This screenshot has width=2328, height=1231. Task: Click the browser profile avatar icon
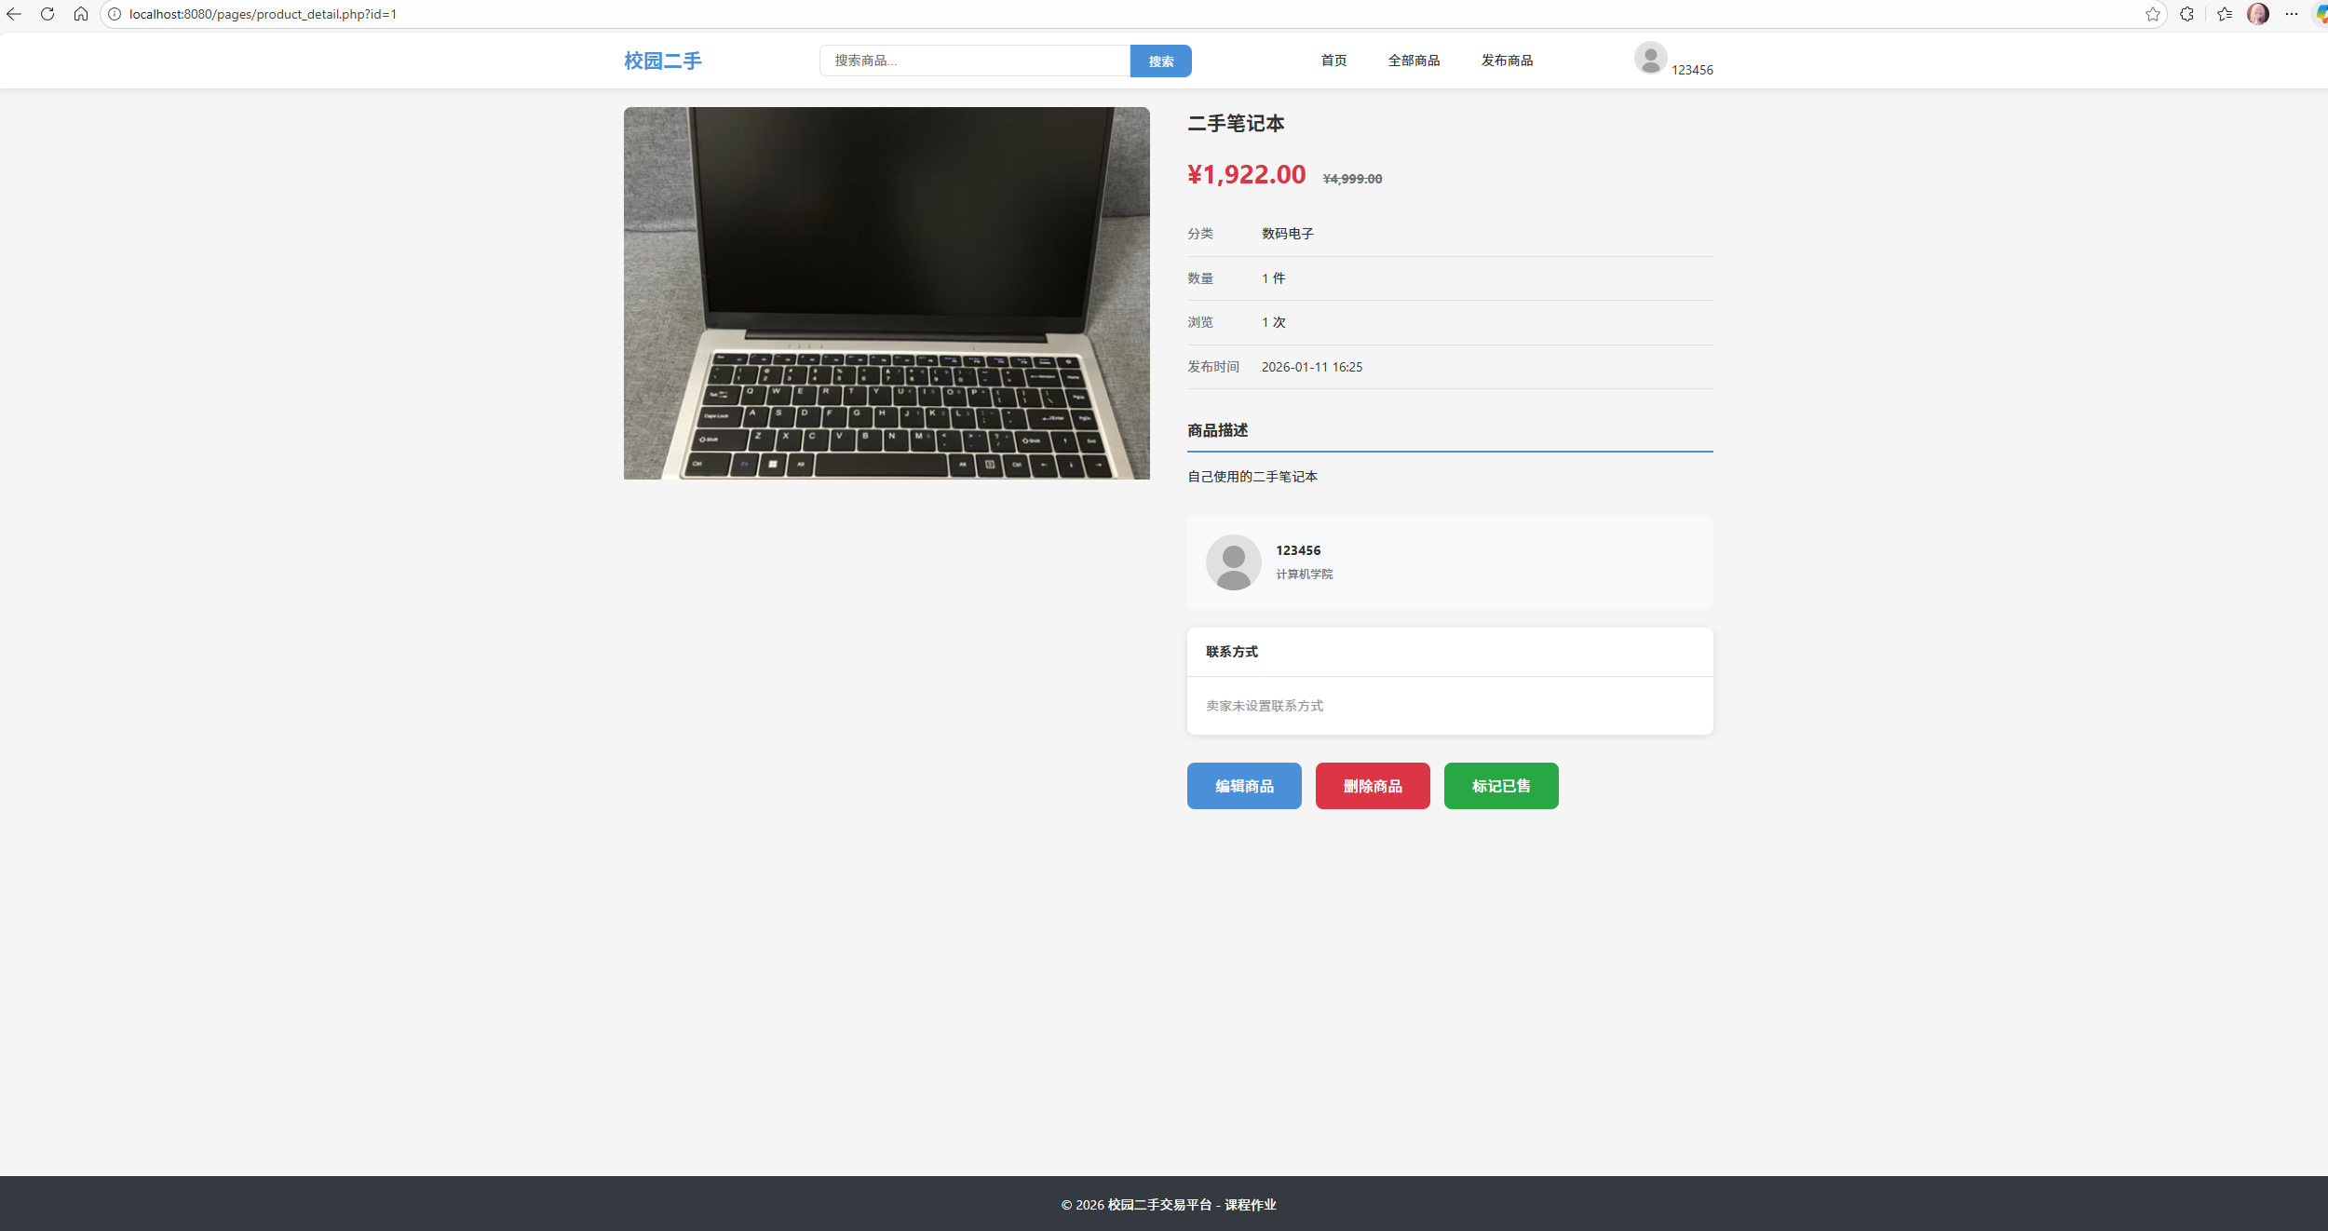pos(2257,14)
